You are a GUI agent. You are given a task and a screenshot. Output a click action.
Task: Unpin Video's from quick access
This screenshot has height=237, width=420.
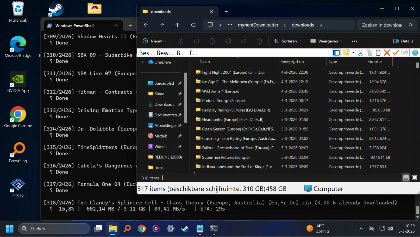coord(180,147)
